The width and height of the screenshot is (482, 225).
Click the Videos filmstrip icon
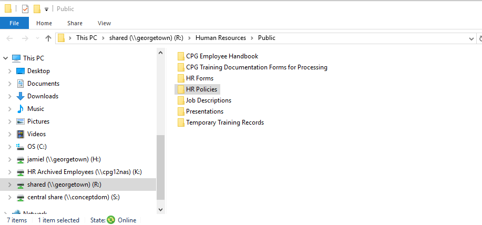pos(20,134)
